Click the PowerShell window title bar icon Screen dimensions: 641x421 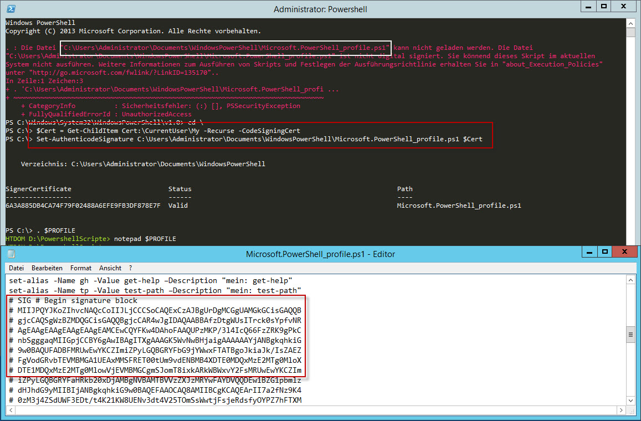pos(12,8)
